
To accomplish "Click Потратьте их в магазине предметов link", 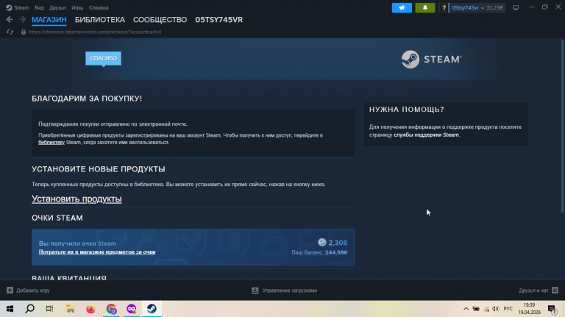I will point(97,252).
